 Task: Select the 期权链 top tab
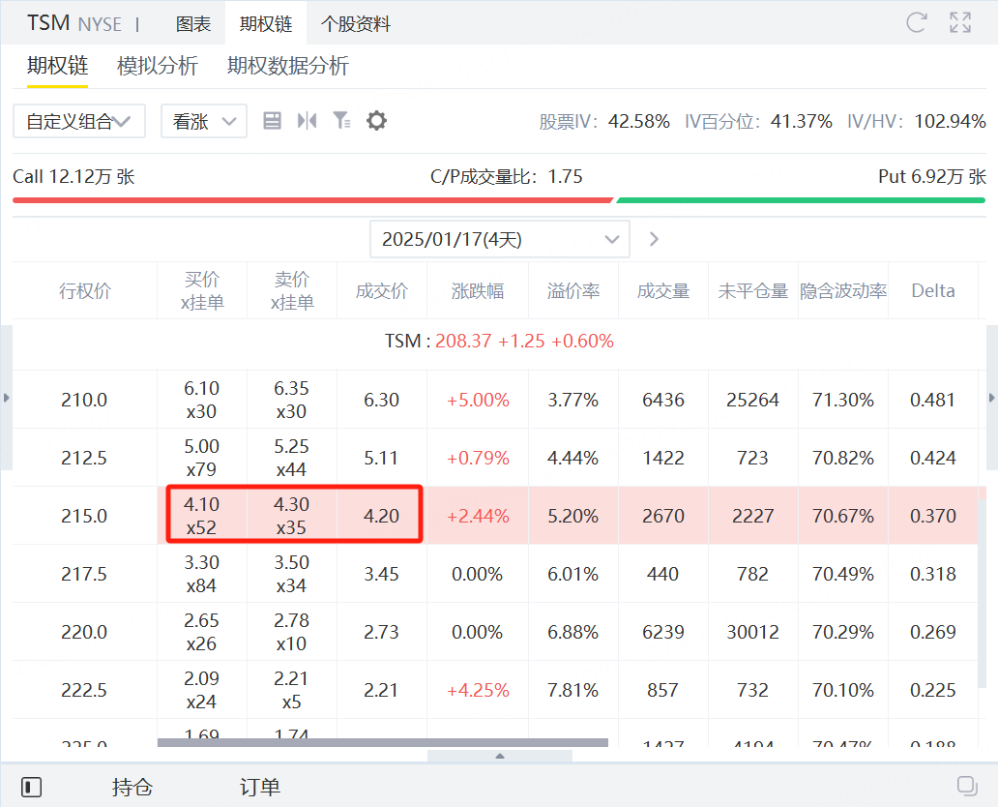coord(265,23)
